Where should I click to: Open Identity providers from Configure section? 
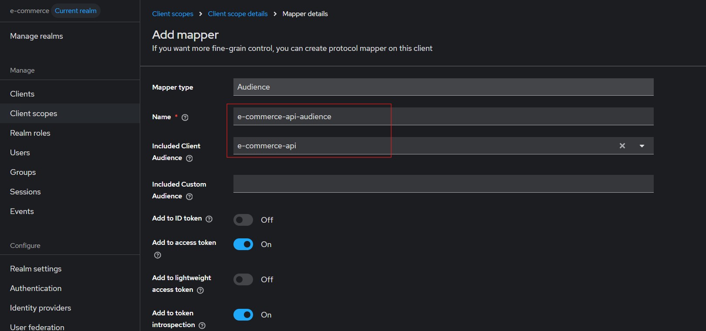pos(41,308)
